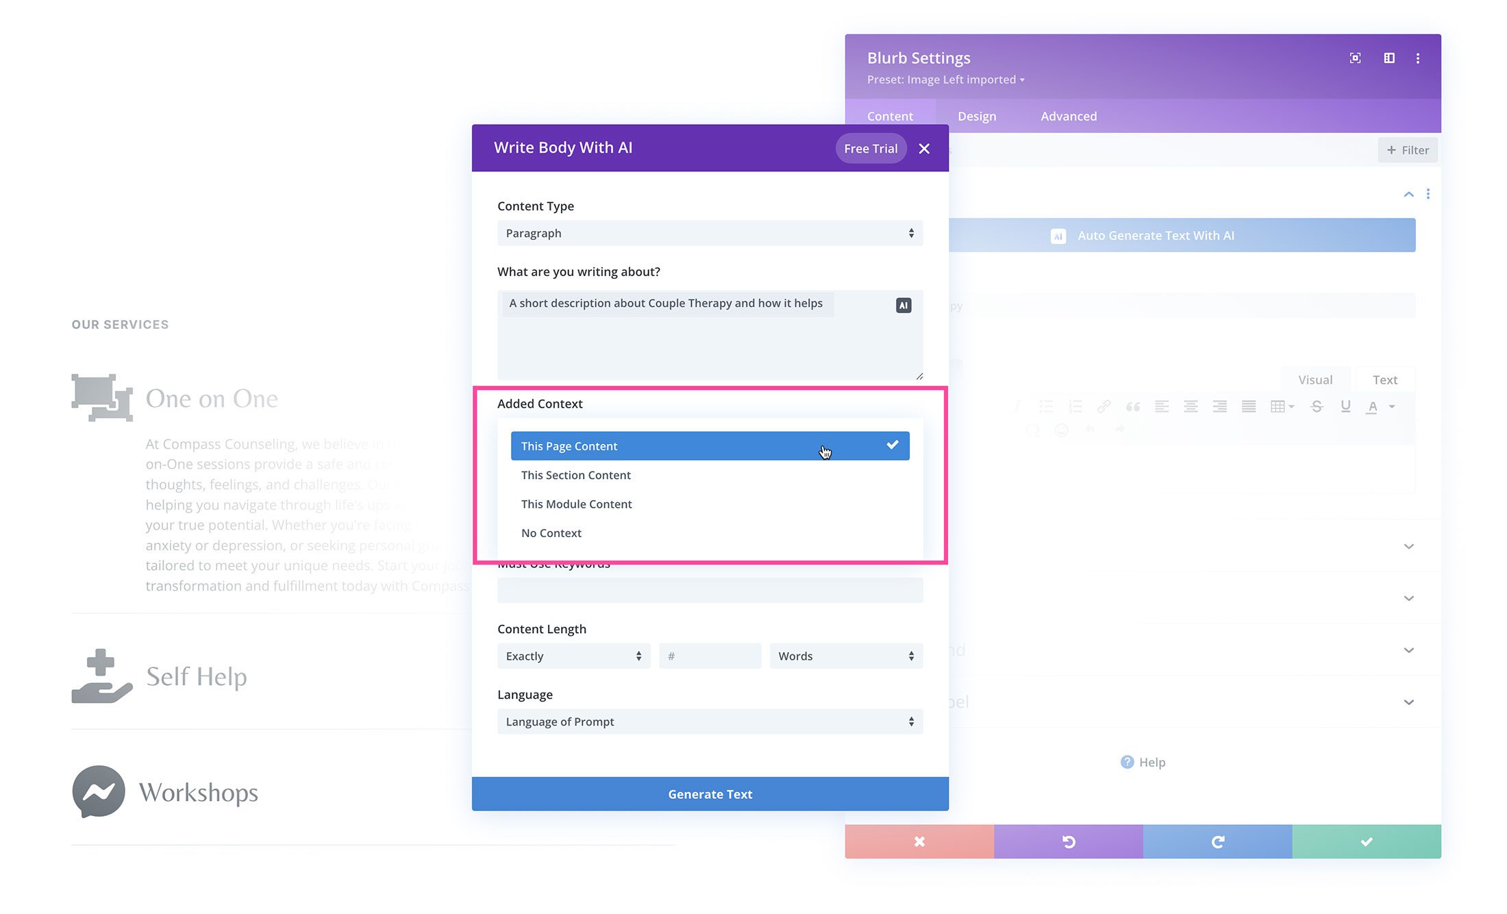1507x914 pixels.
Task: Click the content length number input field
Action: click(x=710, y=654)
